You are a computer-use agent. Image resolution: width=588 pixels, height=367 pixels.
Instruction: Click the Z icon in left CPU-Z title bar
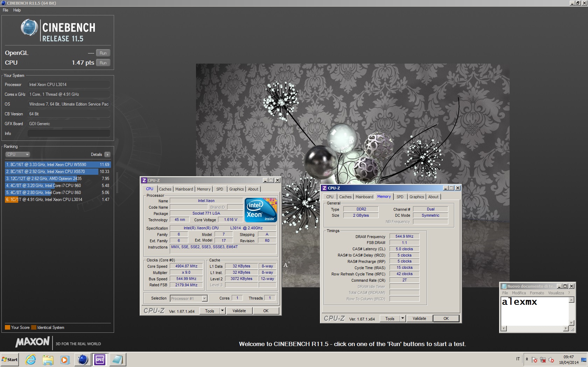[144, 180]
